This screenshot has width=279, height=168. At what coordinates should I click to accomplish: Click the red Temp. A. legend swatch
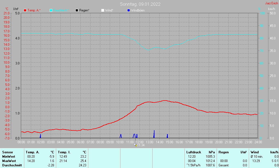pos(25,11)
